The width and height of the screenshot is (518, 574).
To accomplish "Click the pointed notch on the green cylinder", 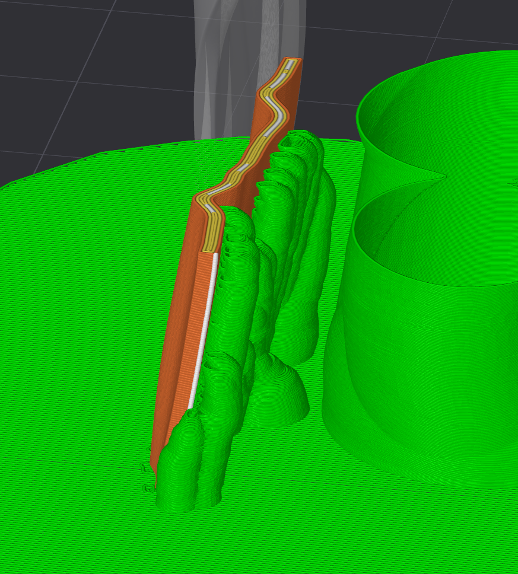I will coord(442,176).
